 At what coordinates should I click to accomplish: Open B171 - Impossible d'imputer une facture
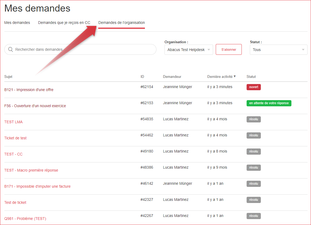click(37, 186)
